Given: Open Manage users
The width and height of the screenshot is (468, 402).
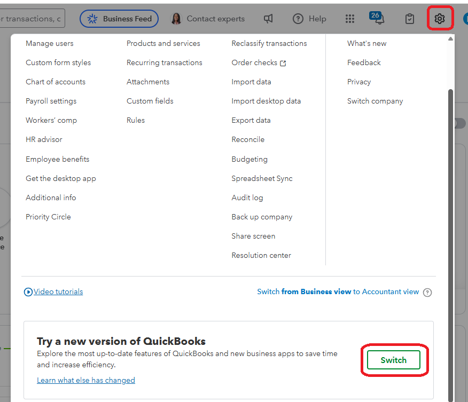Looking at the screenshot, I should pyautogui.click(x=50, y=44).
